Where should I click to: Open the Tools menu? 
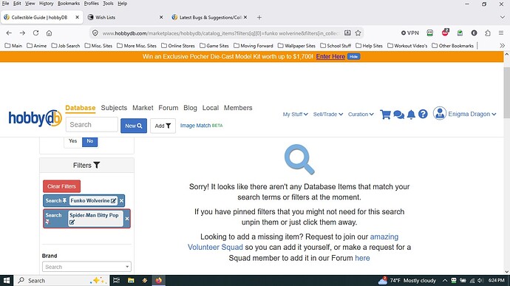(109, 4)
